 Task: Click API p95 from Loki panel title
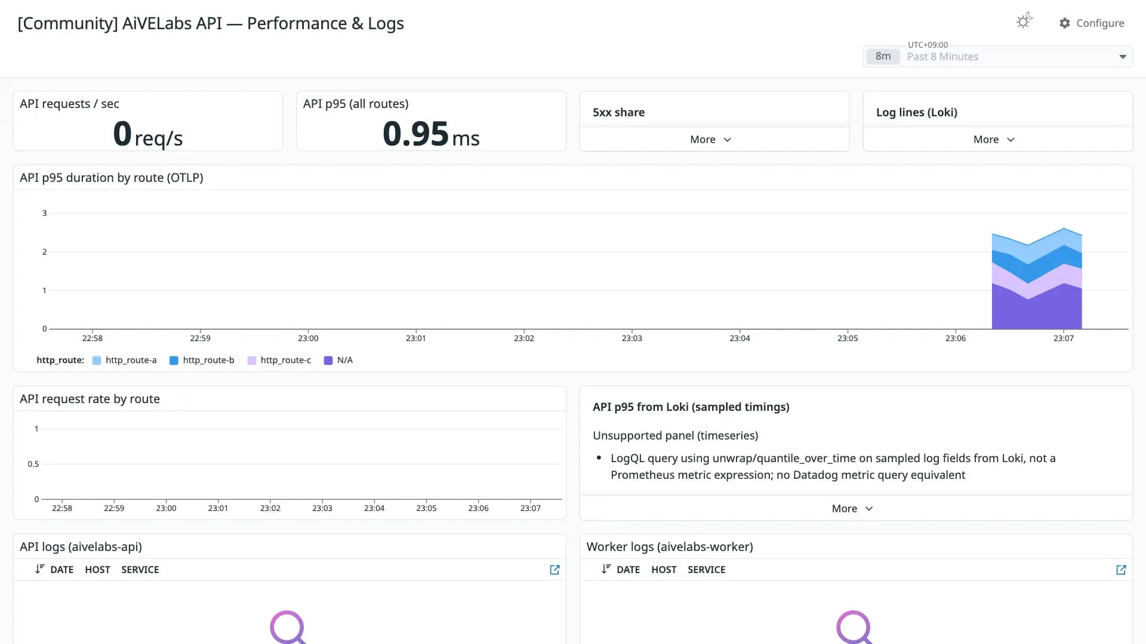[x=691, y=407]
